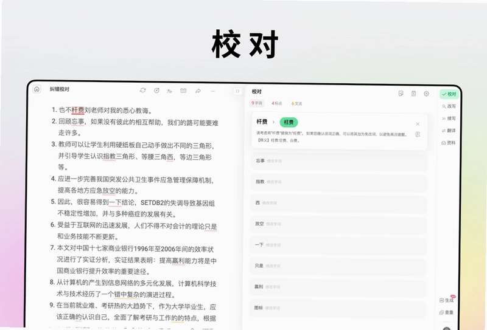Screen dimensions: 487x330
Task: Select the 改写 rewrite tool
Action: point(449,106)
